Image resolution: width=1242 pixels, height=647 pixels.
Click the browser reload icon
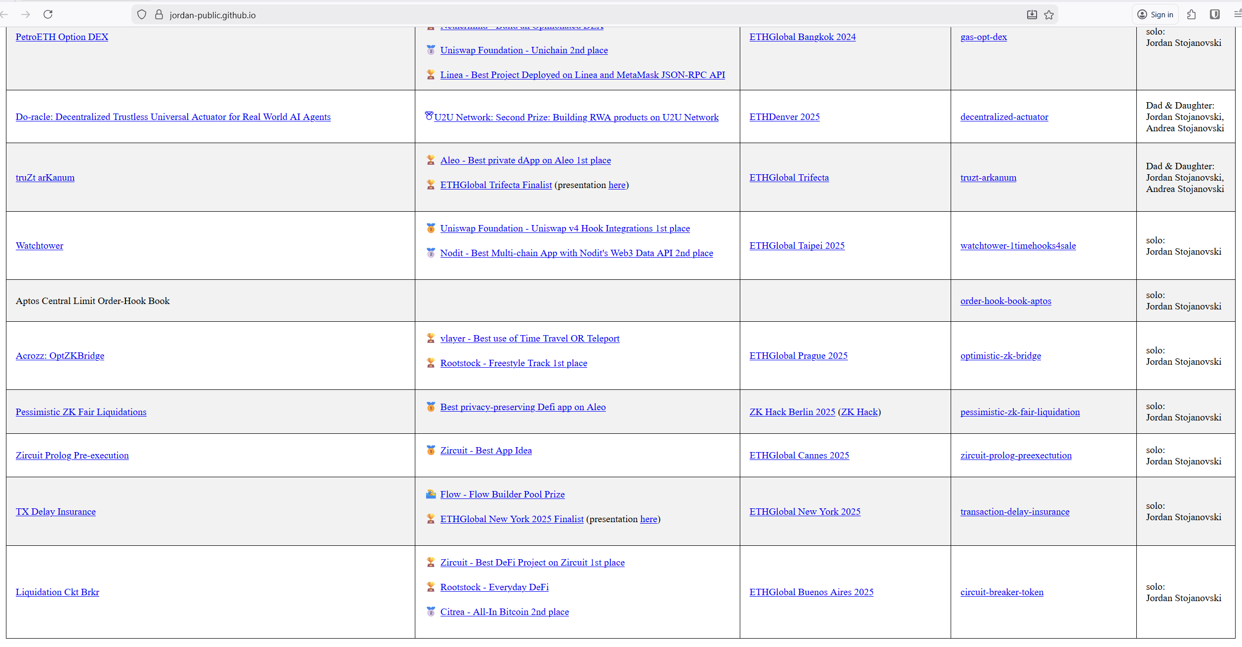(x=48, y=14)
